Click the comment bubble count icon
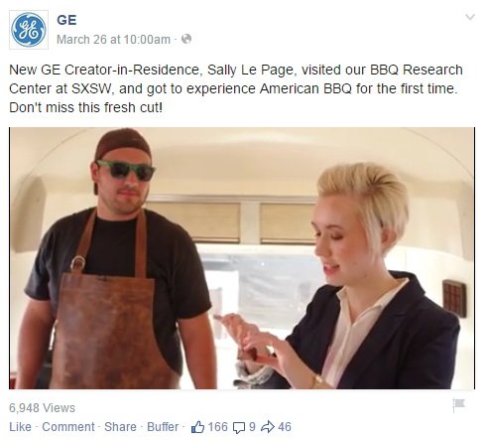The image size is (486, 441). pos(239,427)
